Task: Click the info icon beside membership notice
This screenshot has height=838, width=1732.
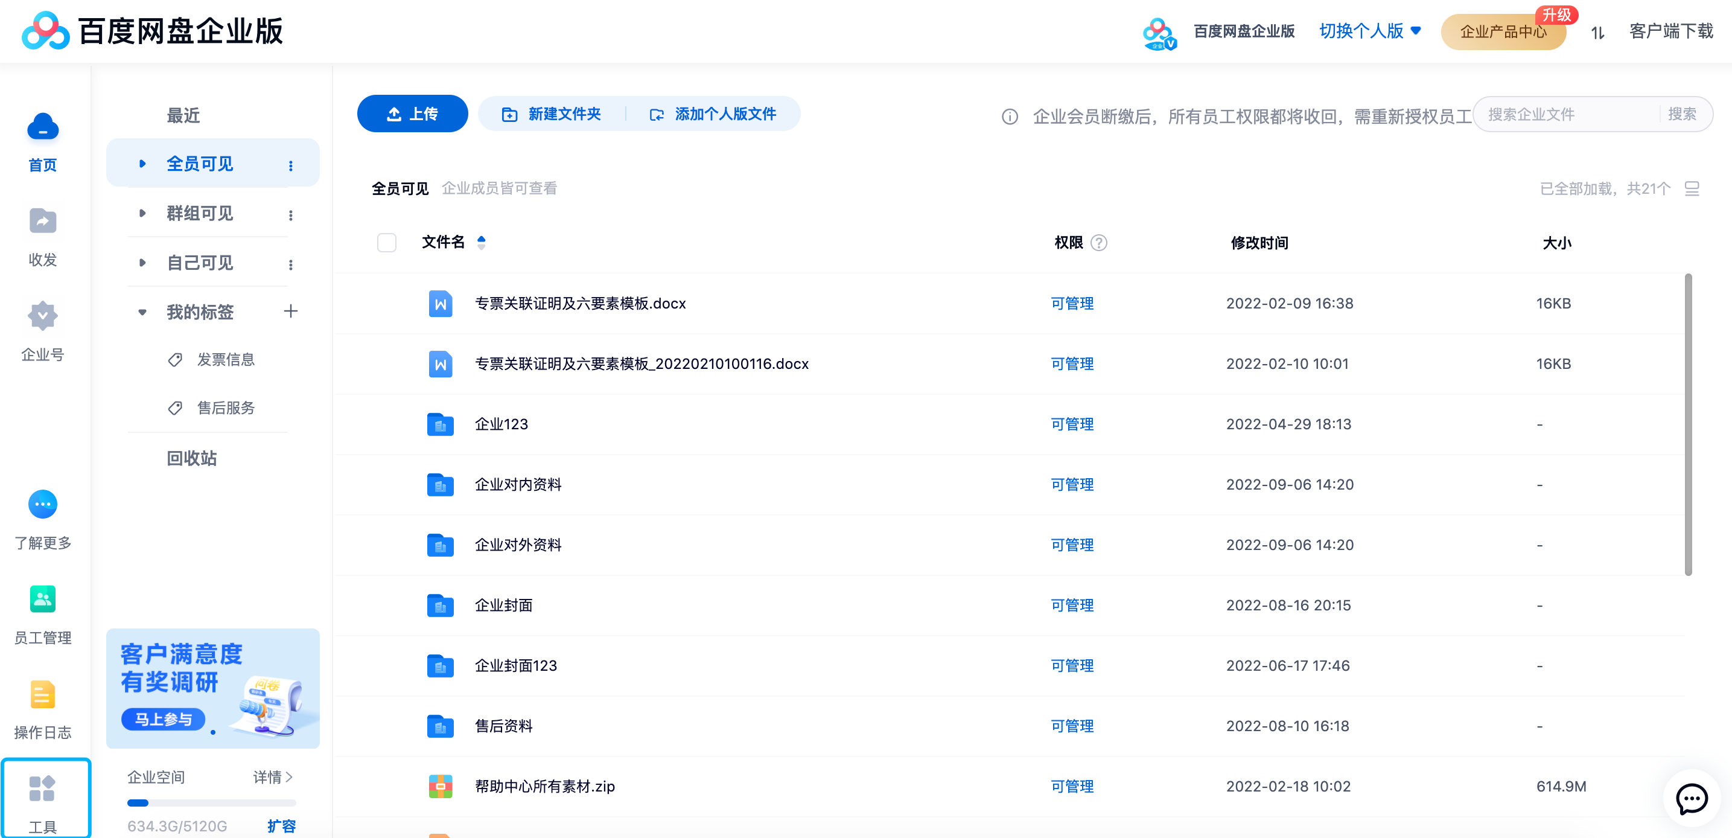Action: pos(1009,117)
